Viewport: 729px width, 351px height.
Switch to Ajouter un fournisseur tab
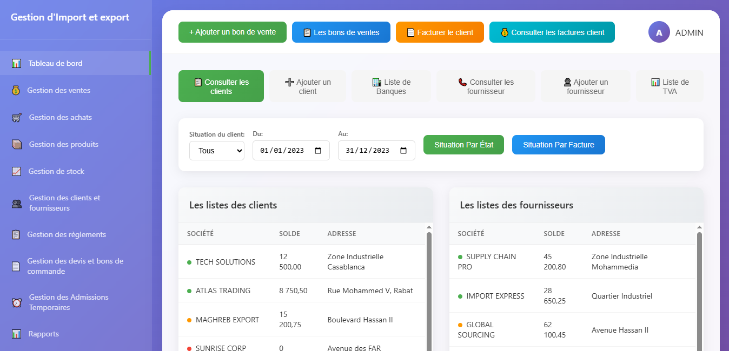pos(586,86)
